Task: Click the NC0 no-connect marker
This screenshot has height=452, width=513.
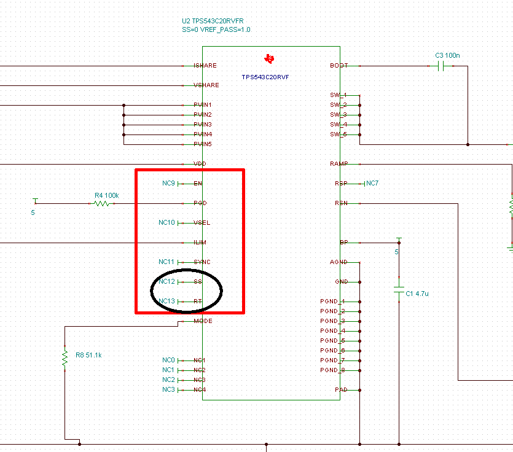Action: click(x=171, y=360)
